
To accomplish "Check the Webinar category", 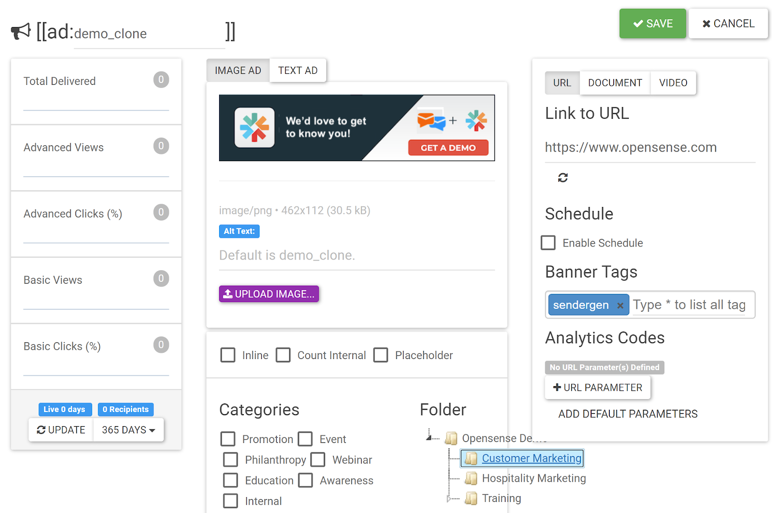I will click(x=318, y=459).
